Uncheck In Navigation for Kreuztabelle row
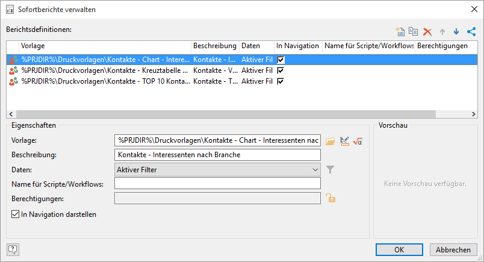The image size is (484, 262). 281,70
